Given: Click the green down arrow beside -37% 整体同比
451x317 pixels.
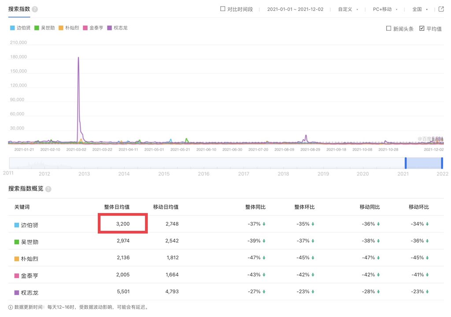Looking at the screenshot, I should click(x=264, y=224).
